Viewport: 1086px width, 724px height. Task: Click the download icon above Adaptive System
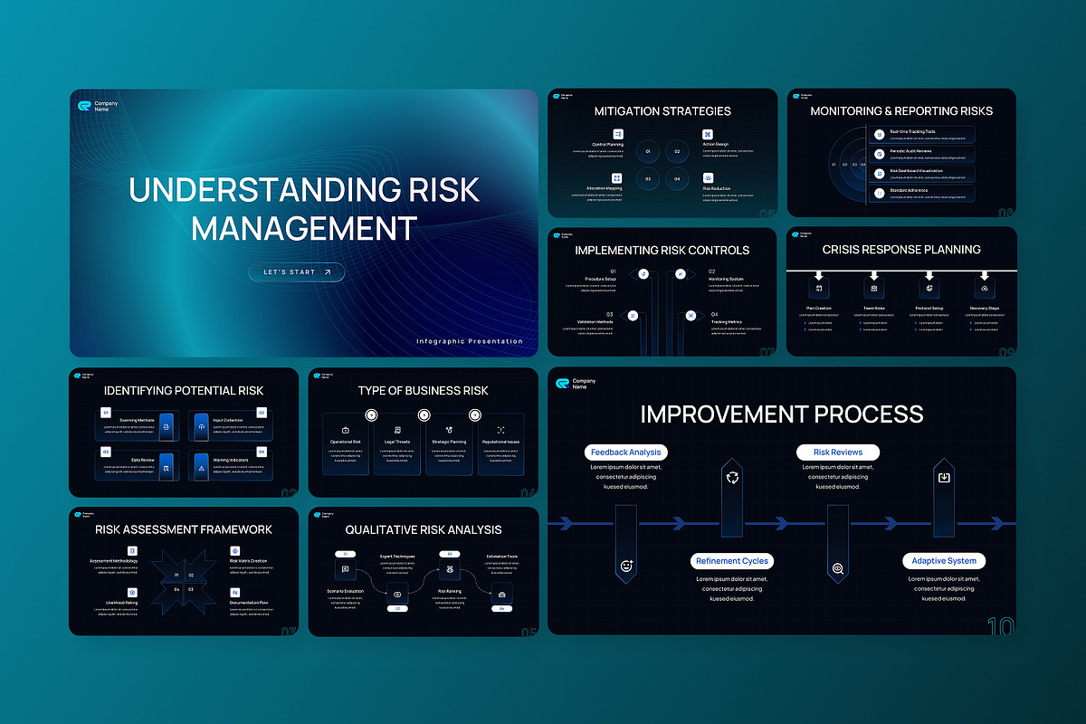click(x=944, y=477)
